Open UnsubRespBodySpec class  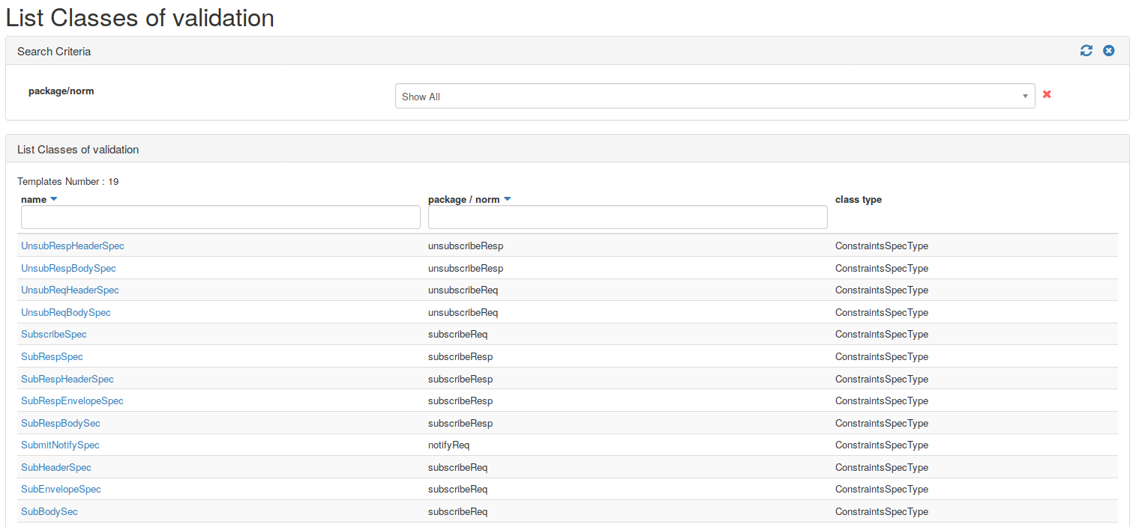[x=68, y=268]
